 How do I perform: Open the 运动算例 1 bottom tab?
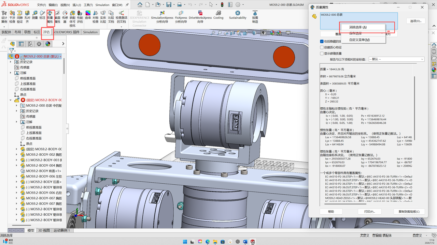61,230
